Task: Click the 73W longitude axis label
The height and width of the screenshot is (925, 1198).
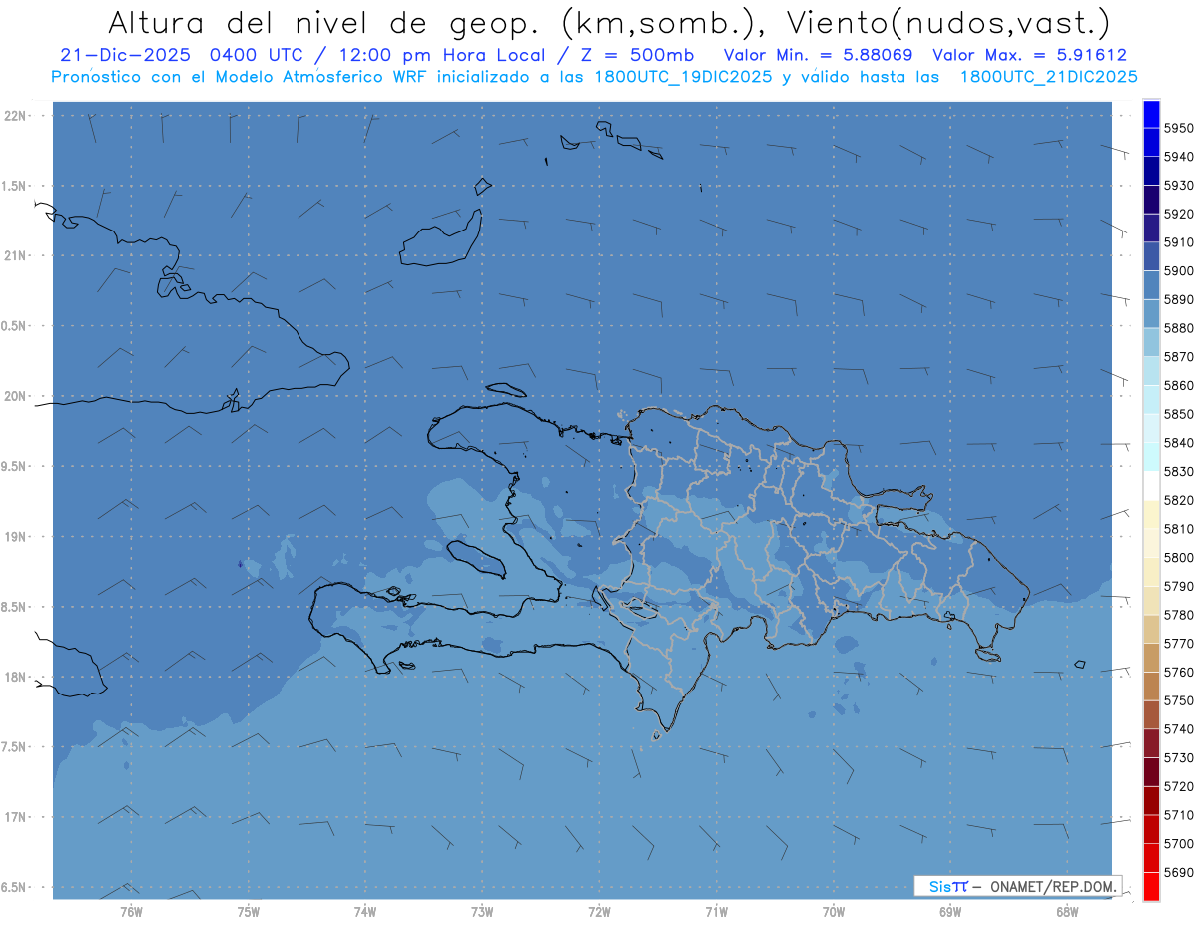Action: (x=481, y=912)
